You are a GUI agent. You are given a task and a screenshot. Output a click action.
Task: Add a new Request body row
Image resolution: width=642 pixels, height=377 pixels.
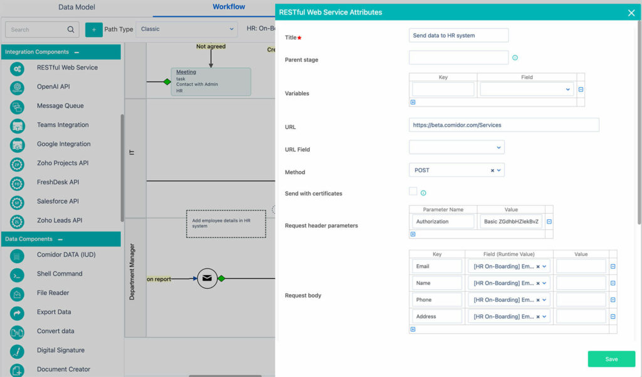pos(413,329)
